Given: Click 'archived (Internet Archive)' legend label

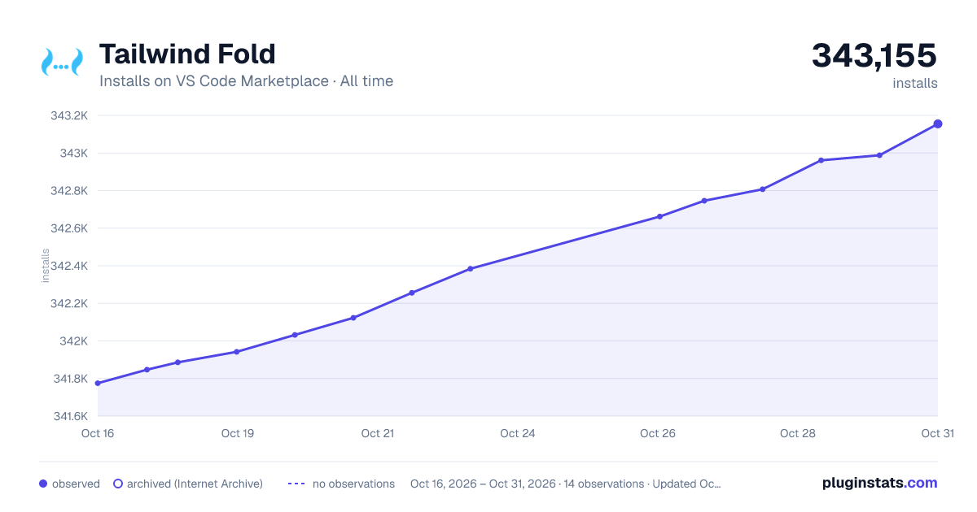Looking at the screenshot, I should tap(195, 484).
